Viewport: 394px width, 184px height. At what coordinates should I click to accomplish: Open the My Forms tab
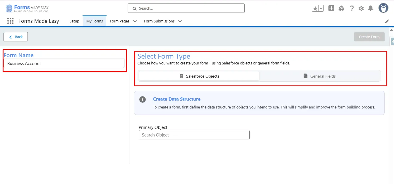(95, 21)
